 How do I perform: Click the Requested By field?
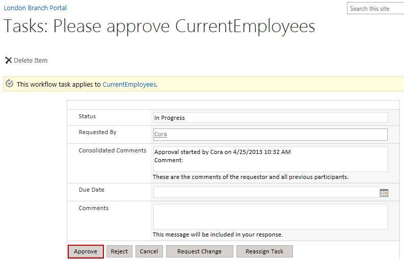[271, 135]
